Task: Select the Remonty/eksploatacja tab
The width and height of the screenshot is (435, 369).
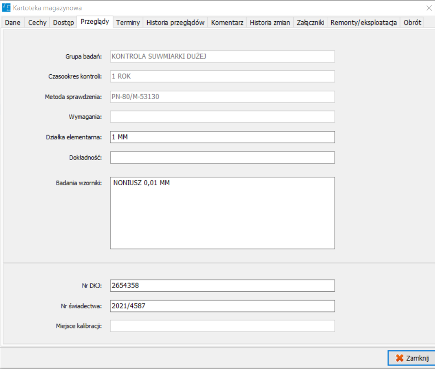Action: [363, 23]
